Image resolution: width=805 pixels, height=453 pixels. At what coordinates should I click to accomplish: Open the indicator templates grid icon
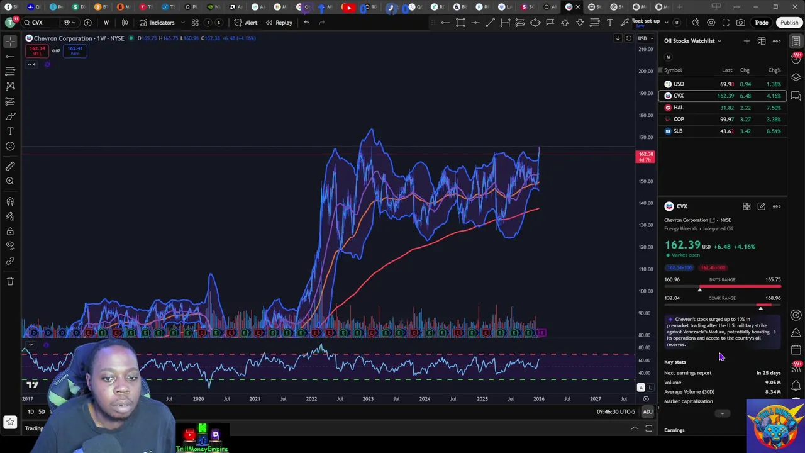pyautogui.click(x=195, y=23)
